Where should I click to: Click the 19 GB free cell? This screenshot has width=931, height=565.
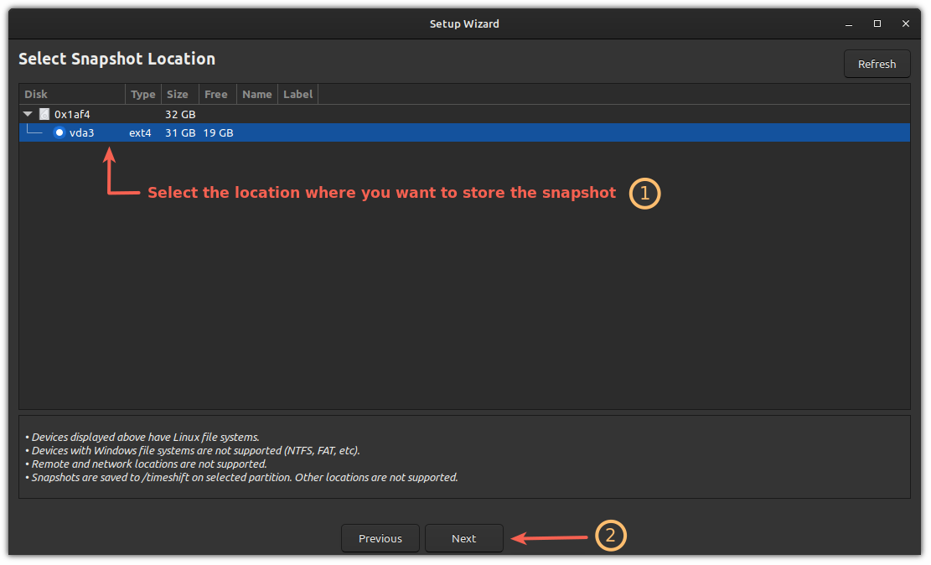click(218, 132)
